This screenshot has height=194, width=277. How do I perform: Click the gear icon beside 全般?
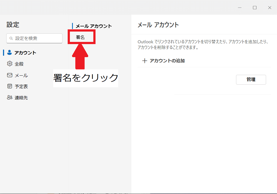[10, 64]
